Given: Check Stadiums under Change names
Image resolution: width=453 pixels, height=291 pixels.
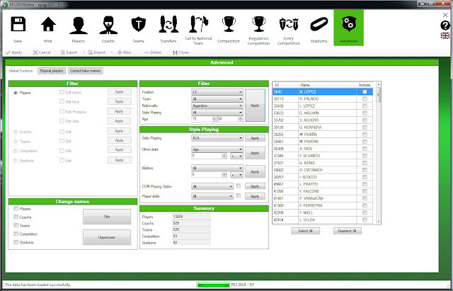Looking at the screenshot, I should pos(16,242).
